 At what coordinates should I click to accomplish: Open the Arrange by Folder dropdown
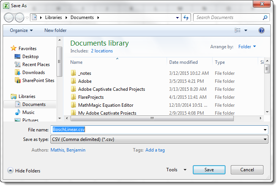[x=247, y=47]
